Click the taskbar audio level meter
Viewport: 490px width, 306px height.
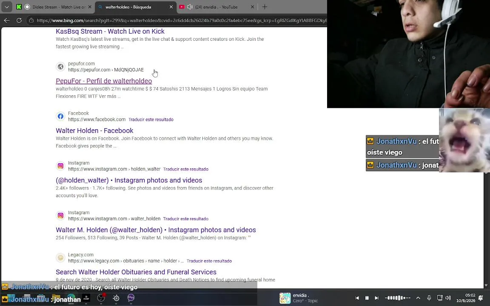[x=398, y=298]
